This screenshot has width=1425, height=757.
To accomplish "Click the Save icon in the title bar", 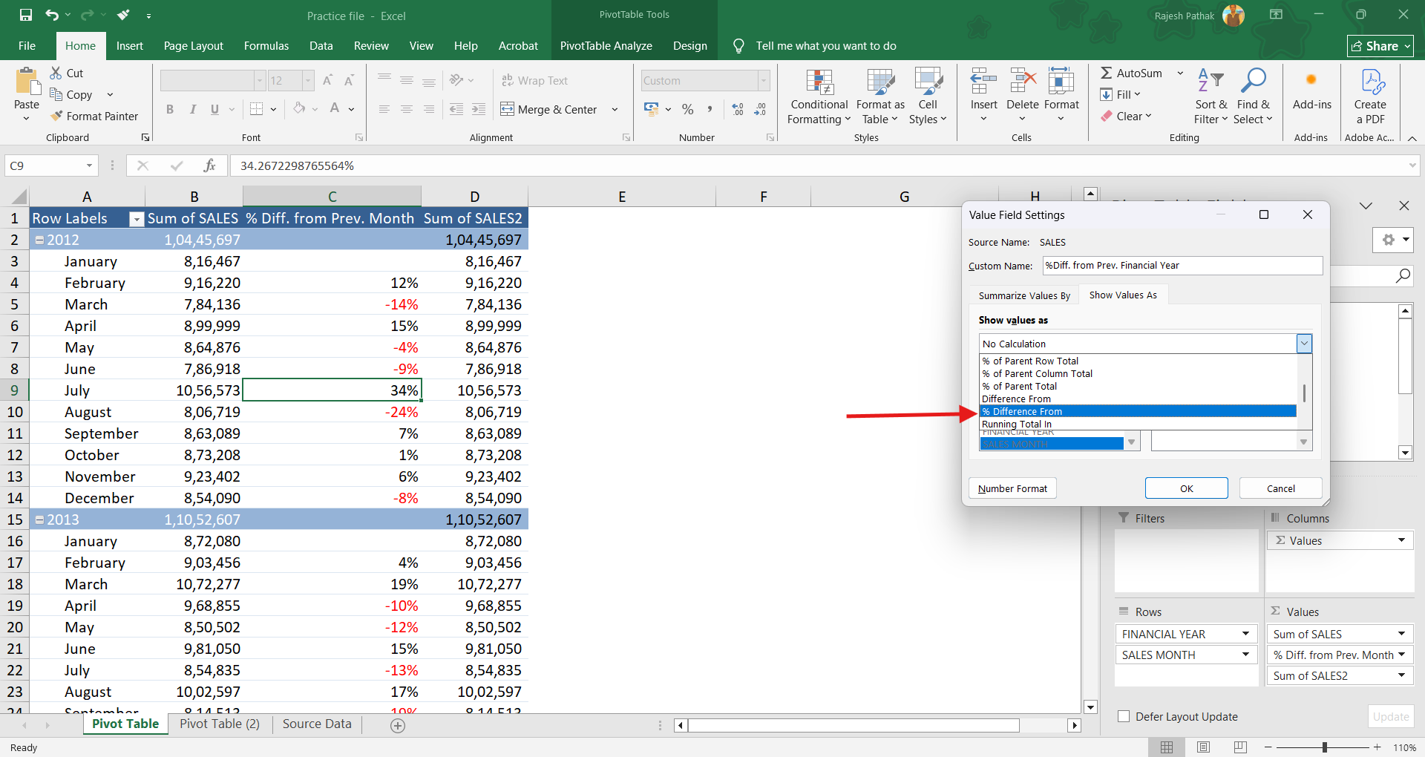I will (26, 15).
